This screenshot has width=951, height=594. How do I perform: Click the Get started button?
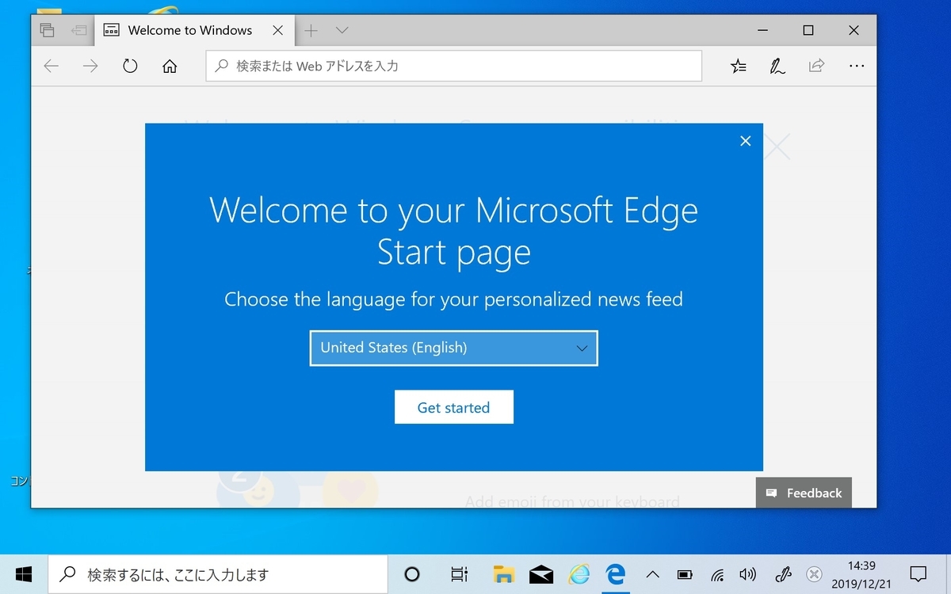454,407
